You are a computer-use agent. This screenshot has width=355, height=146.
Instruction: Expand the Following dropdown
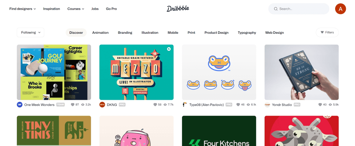pyautogui.click(x=31, y=33)
